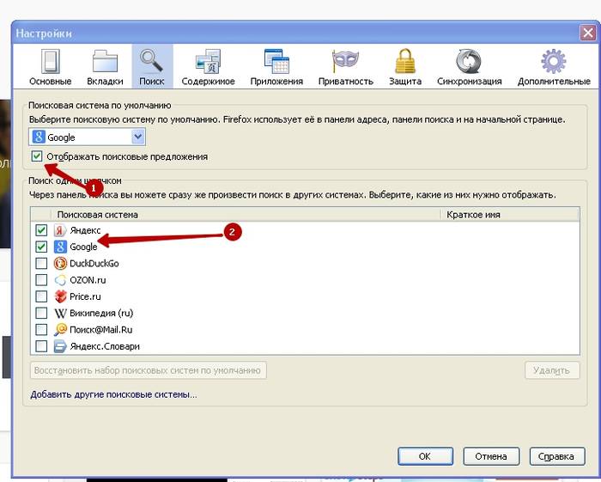Image resolution: width=601 pixels, height=482 pixels.
Task: Tick the Википедия (ru) checkbox
Action: (x=41, y=313)
